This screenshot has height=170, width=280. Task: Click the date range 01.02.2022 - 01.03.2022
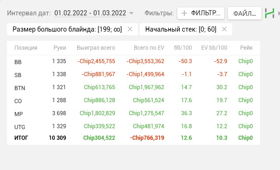tap(90, 13)
